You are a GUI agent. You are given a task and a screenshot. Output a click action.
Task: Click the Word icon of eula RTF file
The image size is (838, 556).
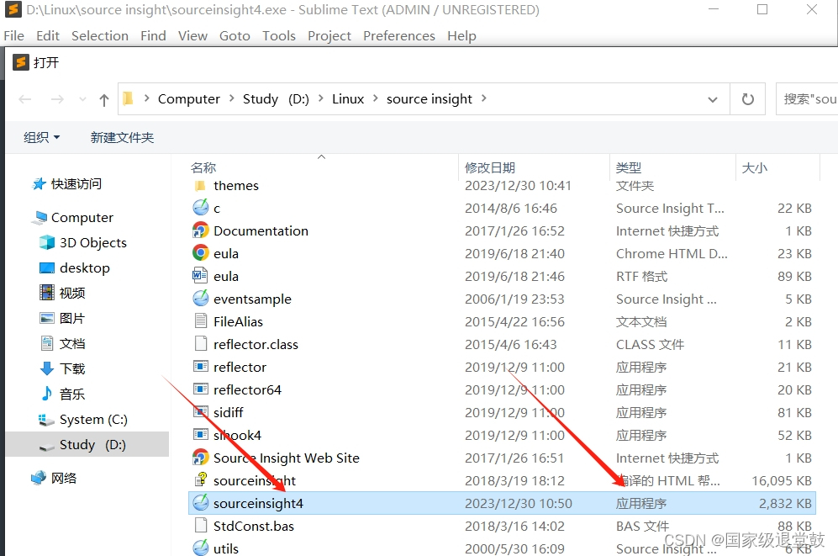(200, 276)
